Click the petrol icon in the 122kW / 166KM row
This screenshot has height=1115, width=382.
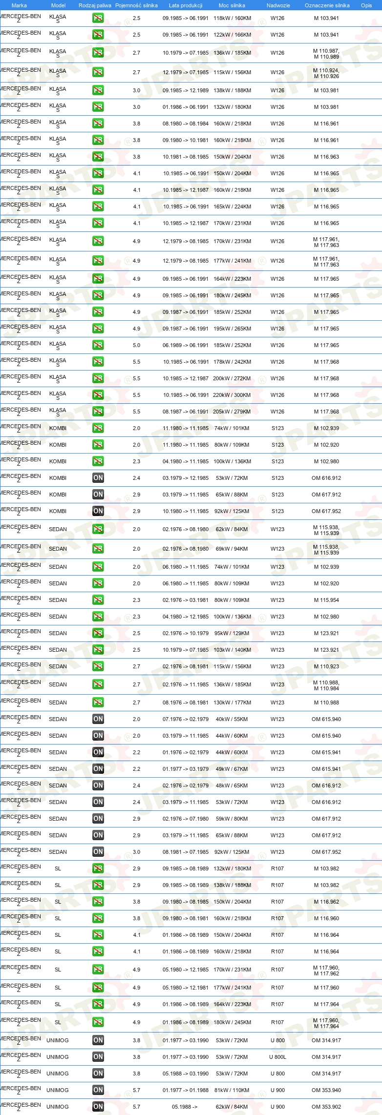(x=98, y=35)
